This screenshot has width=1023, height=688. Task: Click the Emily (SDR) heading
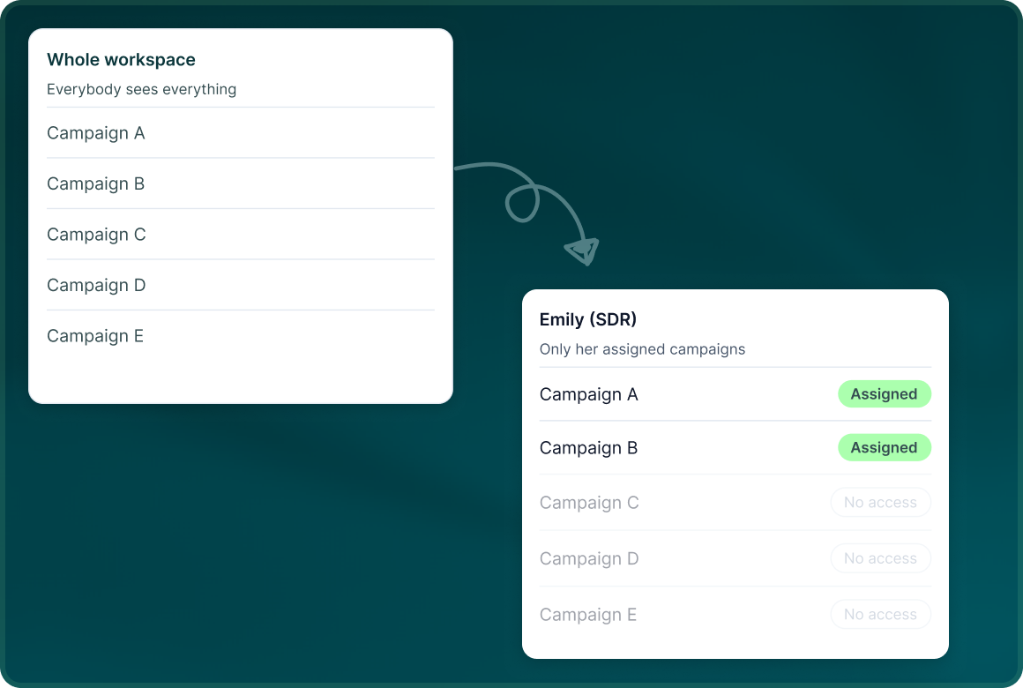point(588,319)
